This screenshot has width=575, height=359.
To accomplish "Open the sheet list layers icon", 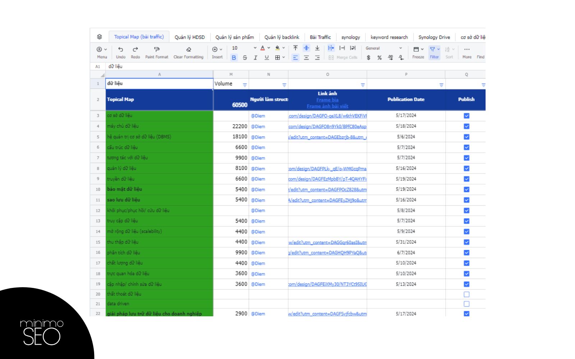I will point(100,37).
